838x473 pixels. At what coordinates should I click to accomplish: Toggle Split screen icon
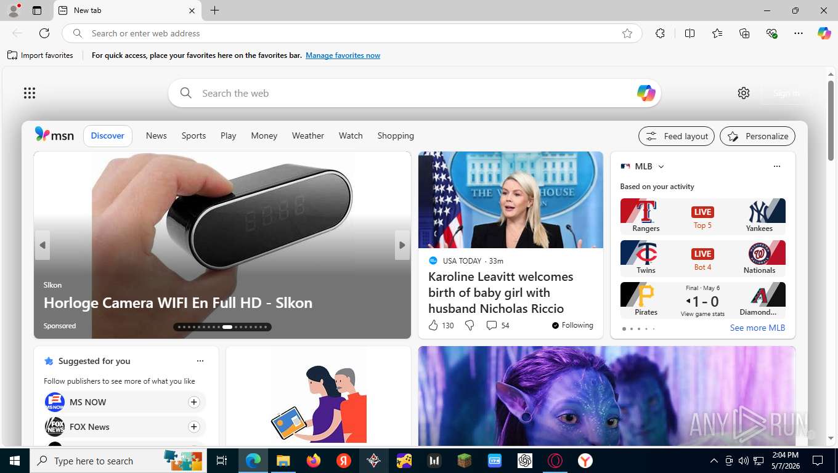tap(690, 33)
